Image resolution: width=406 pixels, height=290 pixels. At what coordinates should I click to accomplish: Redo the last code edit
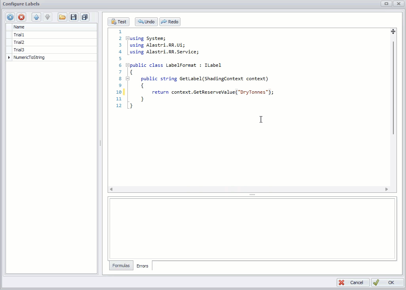tap(170, 22)
